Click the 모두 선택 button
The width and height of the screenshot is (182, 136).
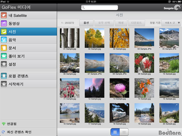point(104,23)
